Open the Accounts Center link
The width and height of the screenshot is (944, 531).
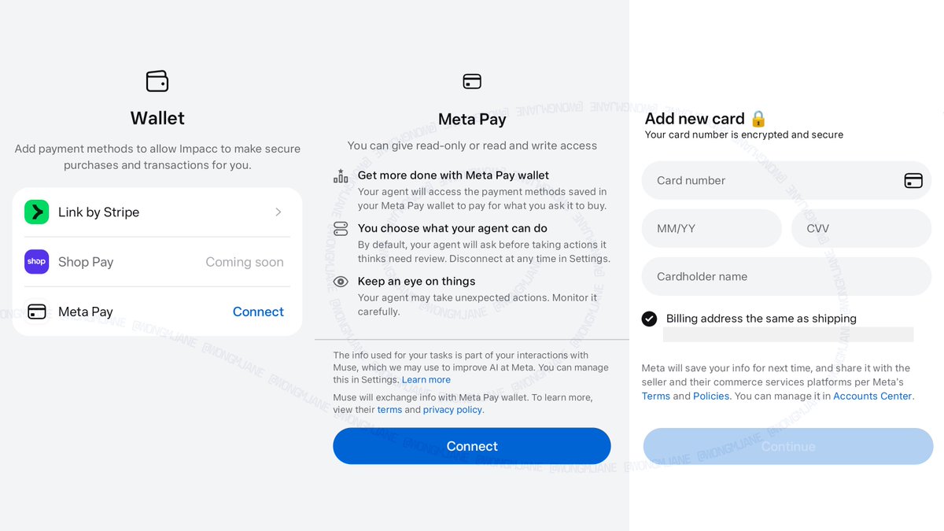point(872,396)
